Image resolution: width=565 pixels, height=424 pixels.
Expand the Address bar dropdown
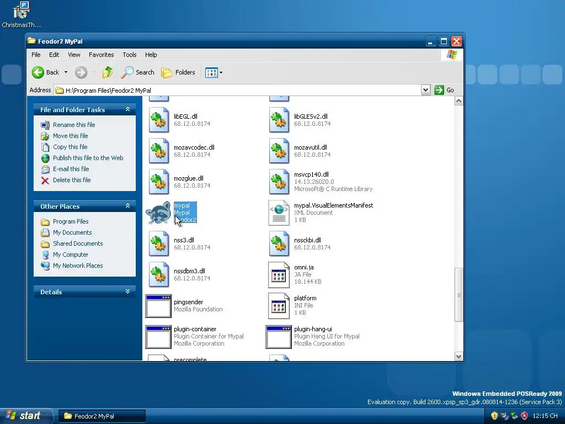425,90
